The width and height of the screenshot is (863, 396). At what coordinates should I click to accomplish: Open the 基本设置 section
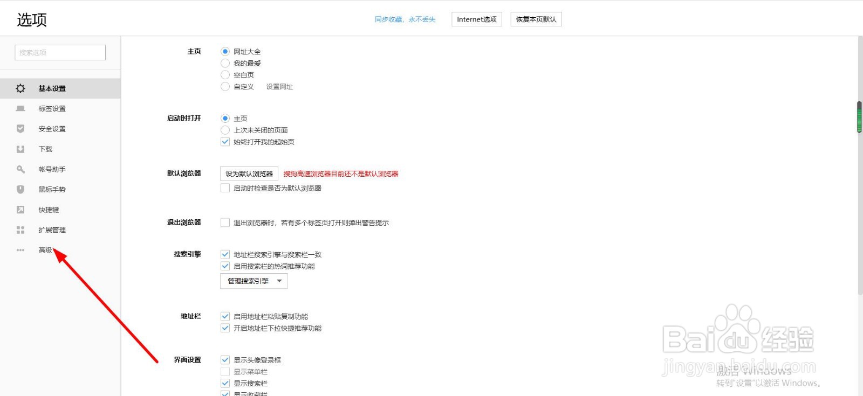[60, 88]
